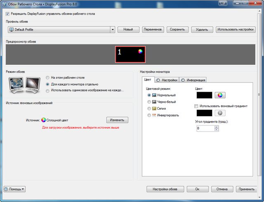The height and width of the screenshot is (202, 264).
Task: Click the color wheel button beside the Цвет swatch
Action: coord(220,95)
